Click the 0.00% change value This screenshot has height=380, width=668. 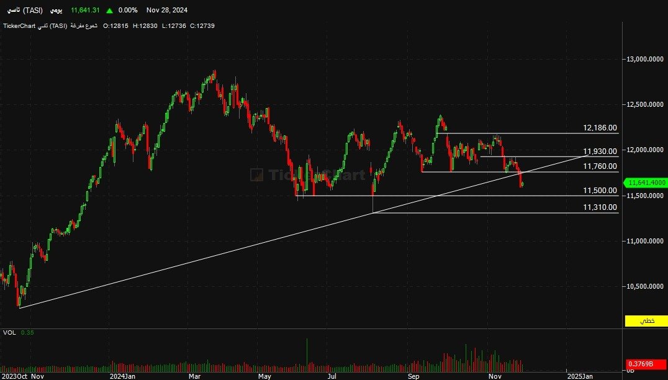point(128,10)
